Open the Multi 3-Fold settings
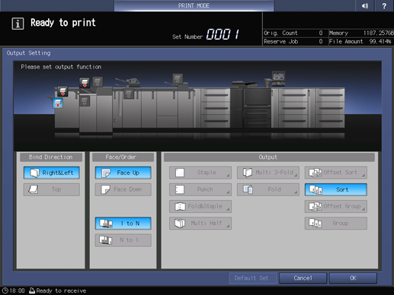 [x=268, y=173]
